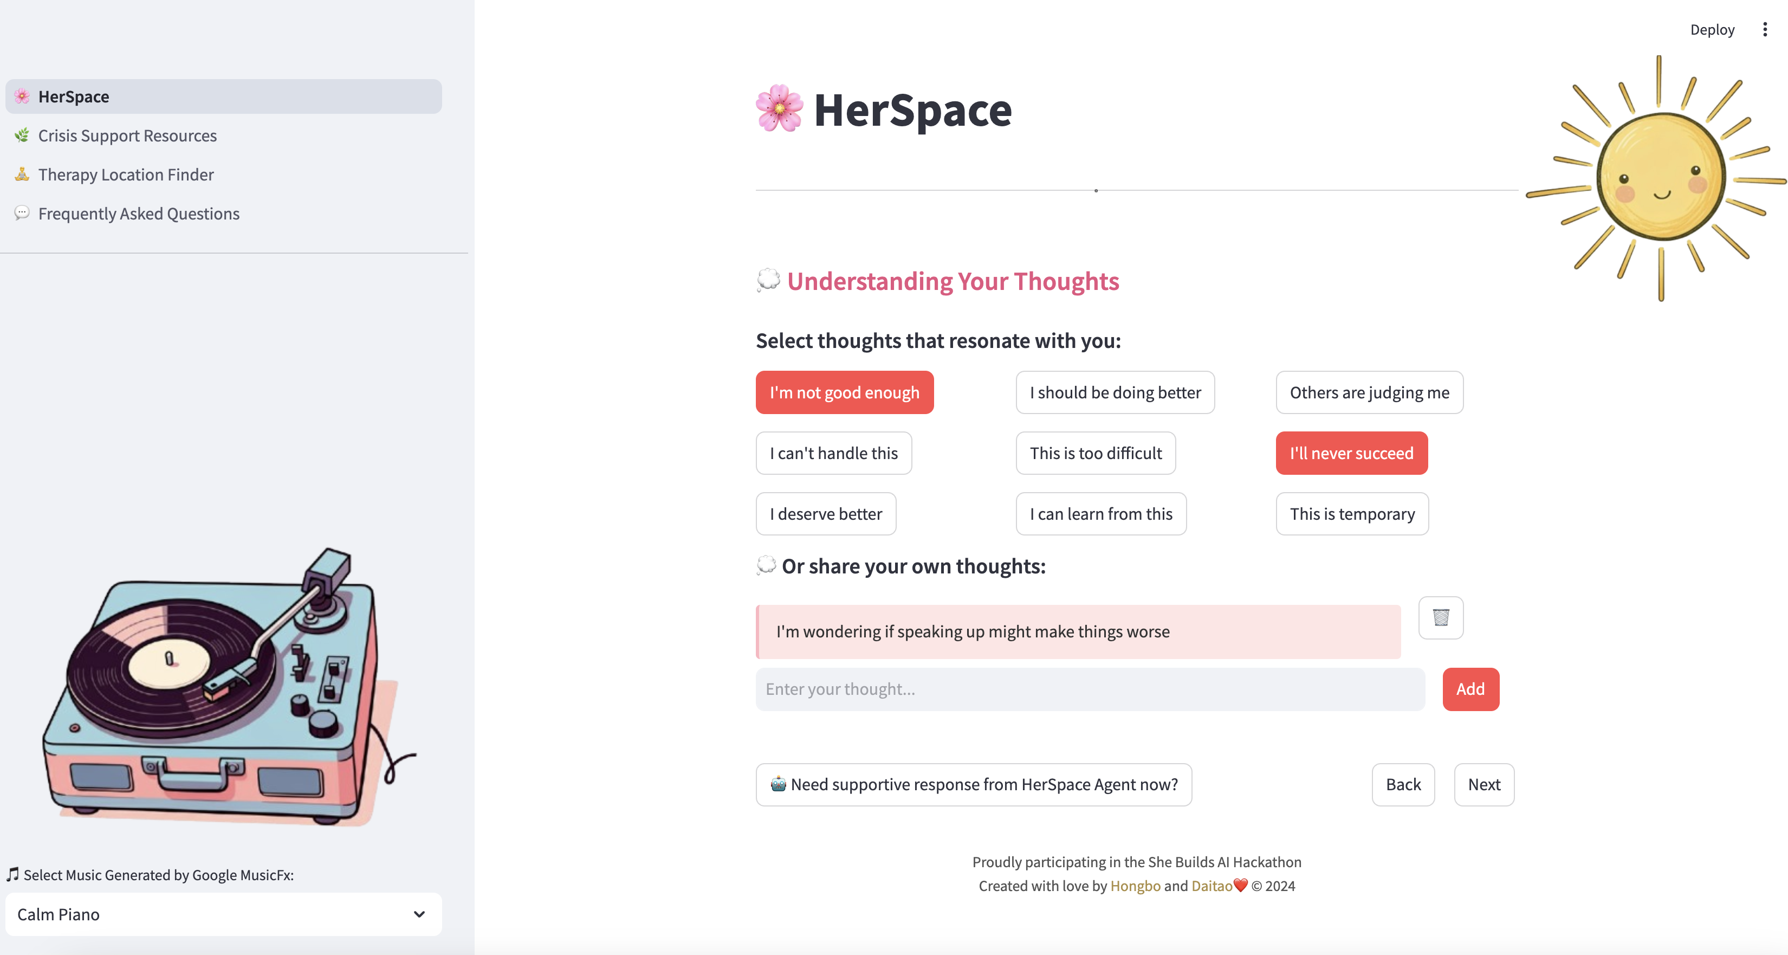Deselect the "I'll never succeed" thought
Viewport: 1788px width, 955px height.
pos(1351,453)
